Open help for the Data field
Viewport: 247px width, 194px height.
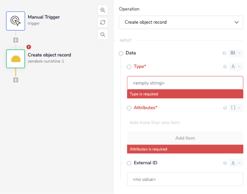pyautogui.click(x=224, y=53)
